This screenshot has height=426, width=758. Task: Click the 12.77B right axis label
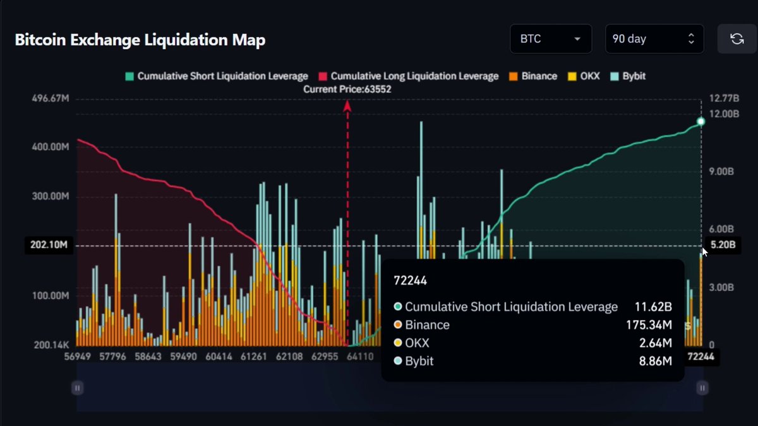pos(724,98)
